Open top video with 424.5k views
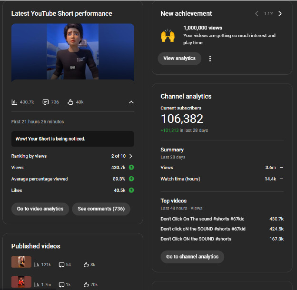The image size is (297, 290). 203,229
